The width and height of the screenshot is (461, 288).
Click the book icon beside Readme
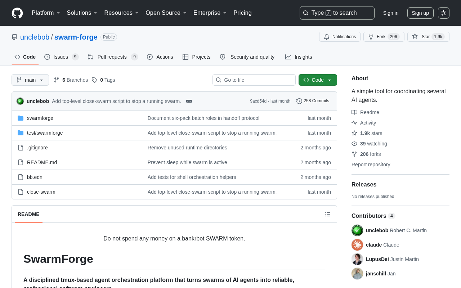coord(354,112)
